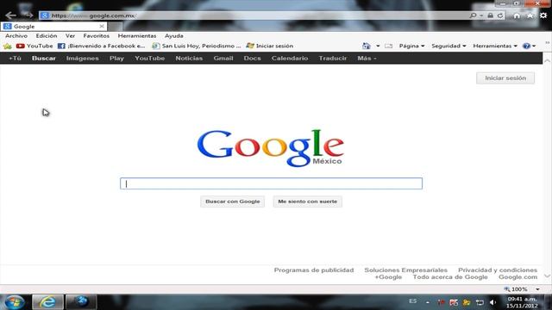Screen dimensions: 552x310
Task: Open the Ver menu
Action: point(70,36)
